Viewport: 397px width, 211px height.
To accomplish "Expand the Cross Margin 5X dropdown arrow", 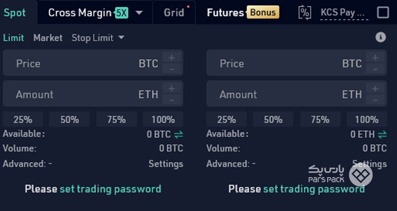I will (x=139, y=13).
